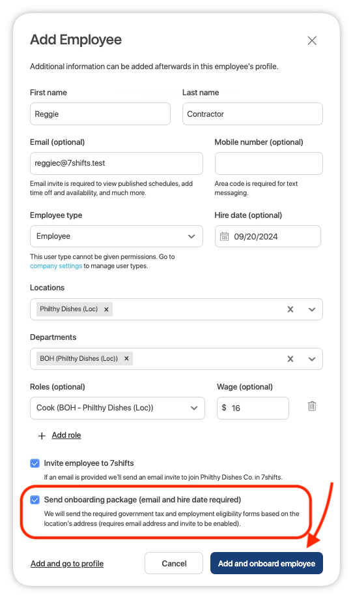353x599 pixels.
Task: Click the Cancel button
Action: (x=174, y=564)
